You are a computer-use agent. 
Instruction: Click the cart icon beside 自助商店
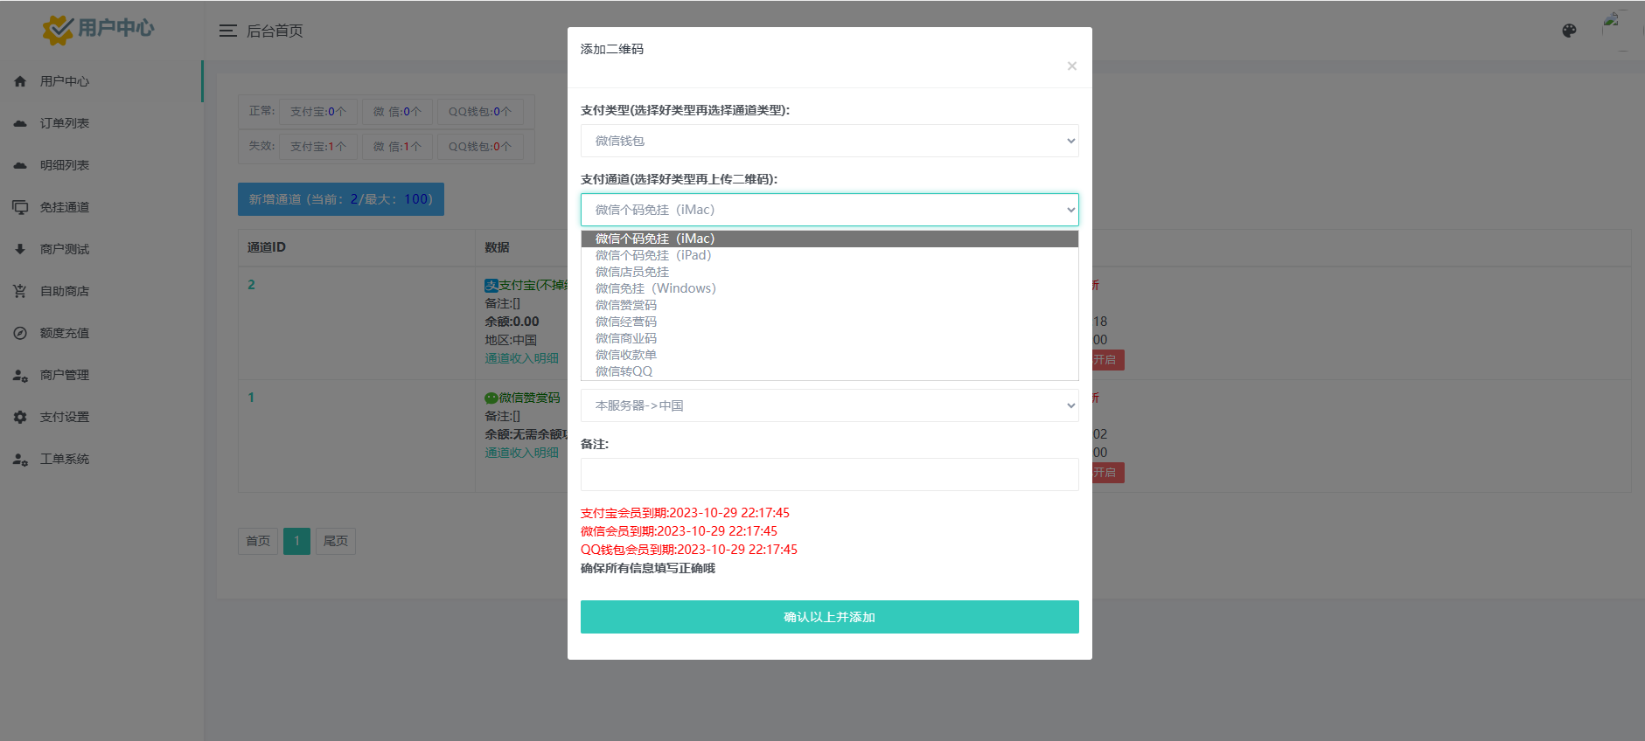pyautogui.click(x=20, y=291)
